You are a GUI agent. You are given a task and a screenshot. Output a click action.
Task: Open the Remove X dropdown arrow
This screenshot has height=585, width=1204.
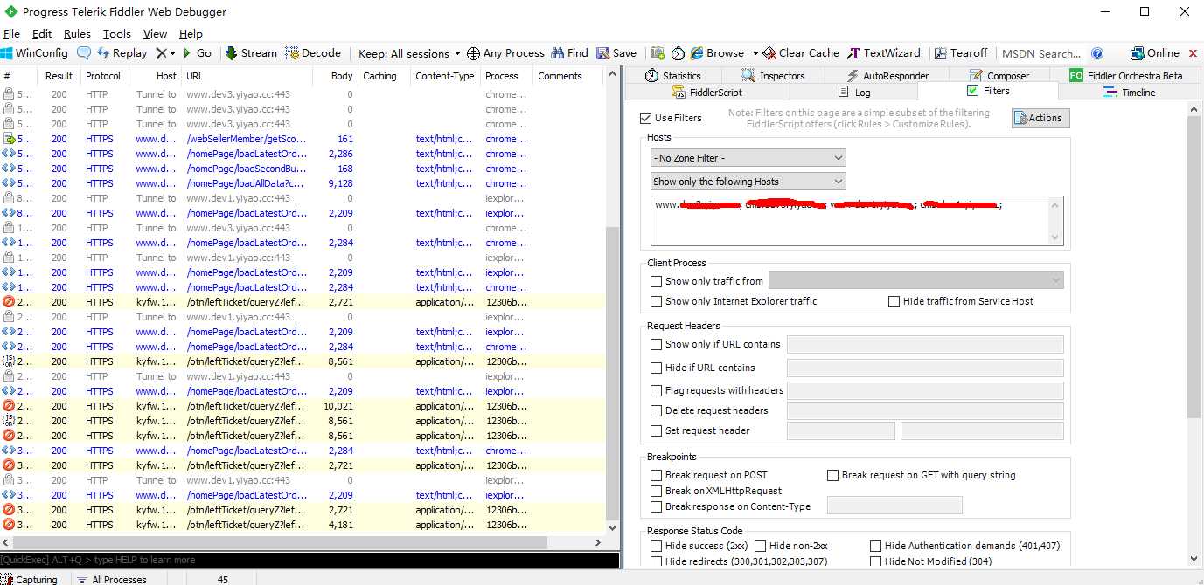(x=172, y=53)
